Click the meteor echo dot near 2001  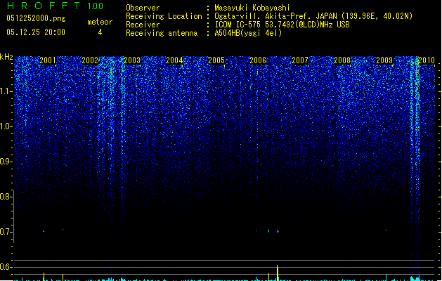click(44, 231)
